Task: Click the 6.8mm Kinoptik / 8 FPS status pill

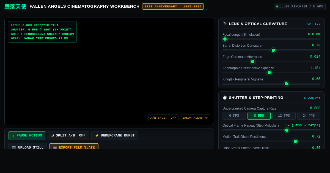Action: (x=299, y=7)
